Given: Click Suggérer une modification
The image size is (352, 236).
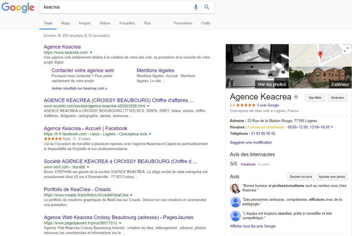Looking at the screenshot, I should coord(251,142).
